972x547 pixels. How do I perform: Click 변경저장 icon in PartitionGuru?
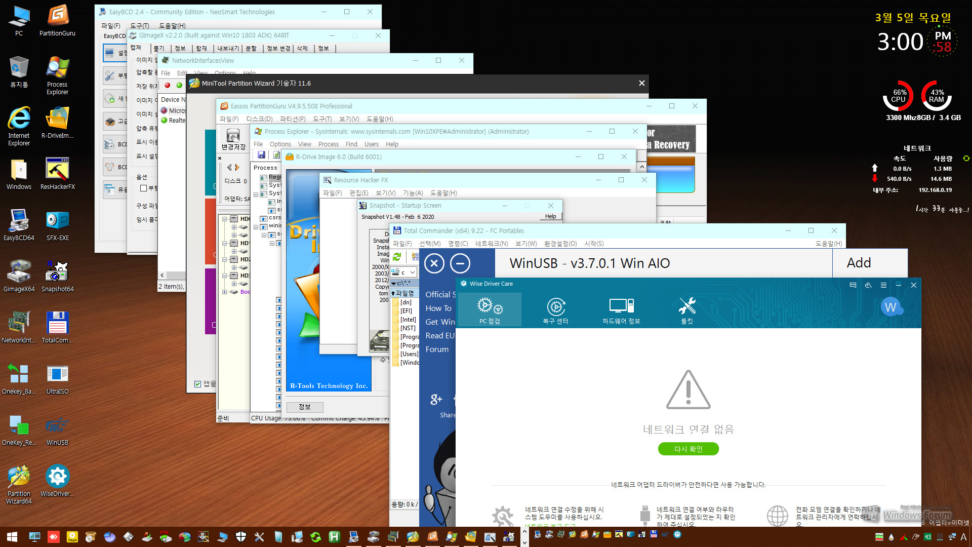[233, 139]
